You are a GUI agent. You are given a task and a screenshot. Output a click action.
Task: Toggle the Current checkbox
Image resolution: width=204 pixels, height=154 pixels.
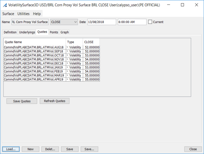pyautogui.click(x=150, y=22)
